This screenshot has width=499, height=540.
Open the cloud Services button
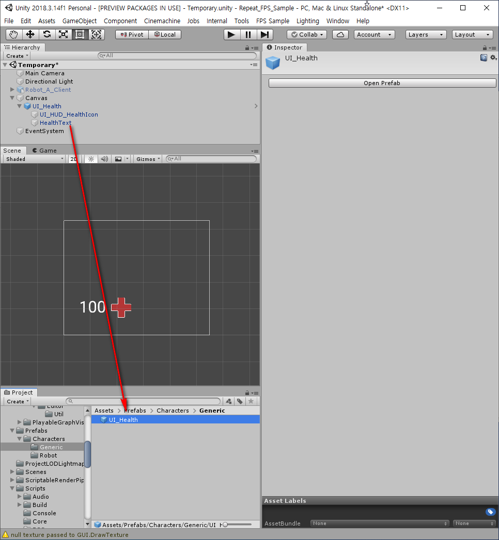click(x=340, y=35)
